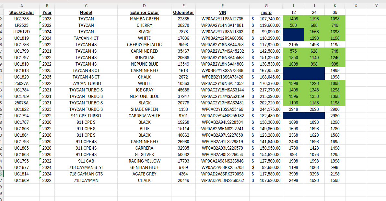Select the AGATE GREY color cell
Viewport: 386px width, 201px height.
(x=145, y=174)
